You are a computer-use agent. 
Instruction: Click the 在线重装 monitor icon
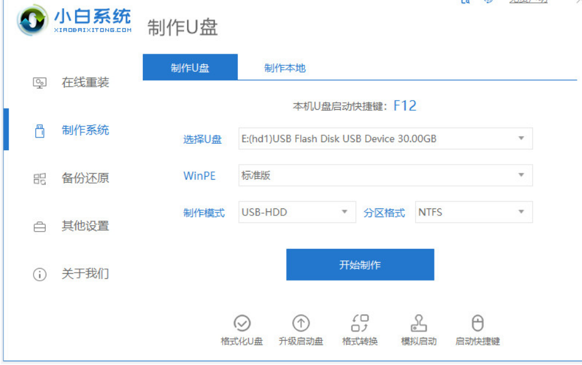(x=40, y=83)
